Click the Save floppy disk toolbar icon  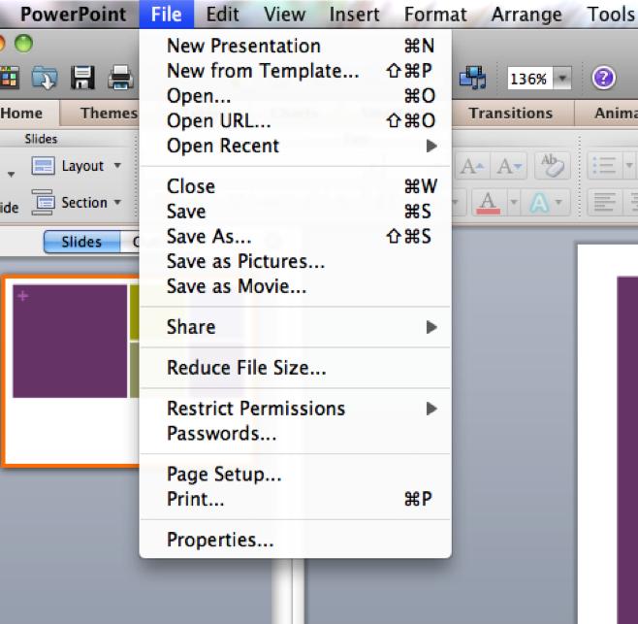click(x=82, y=78)
